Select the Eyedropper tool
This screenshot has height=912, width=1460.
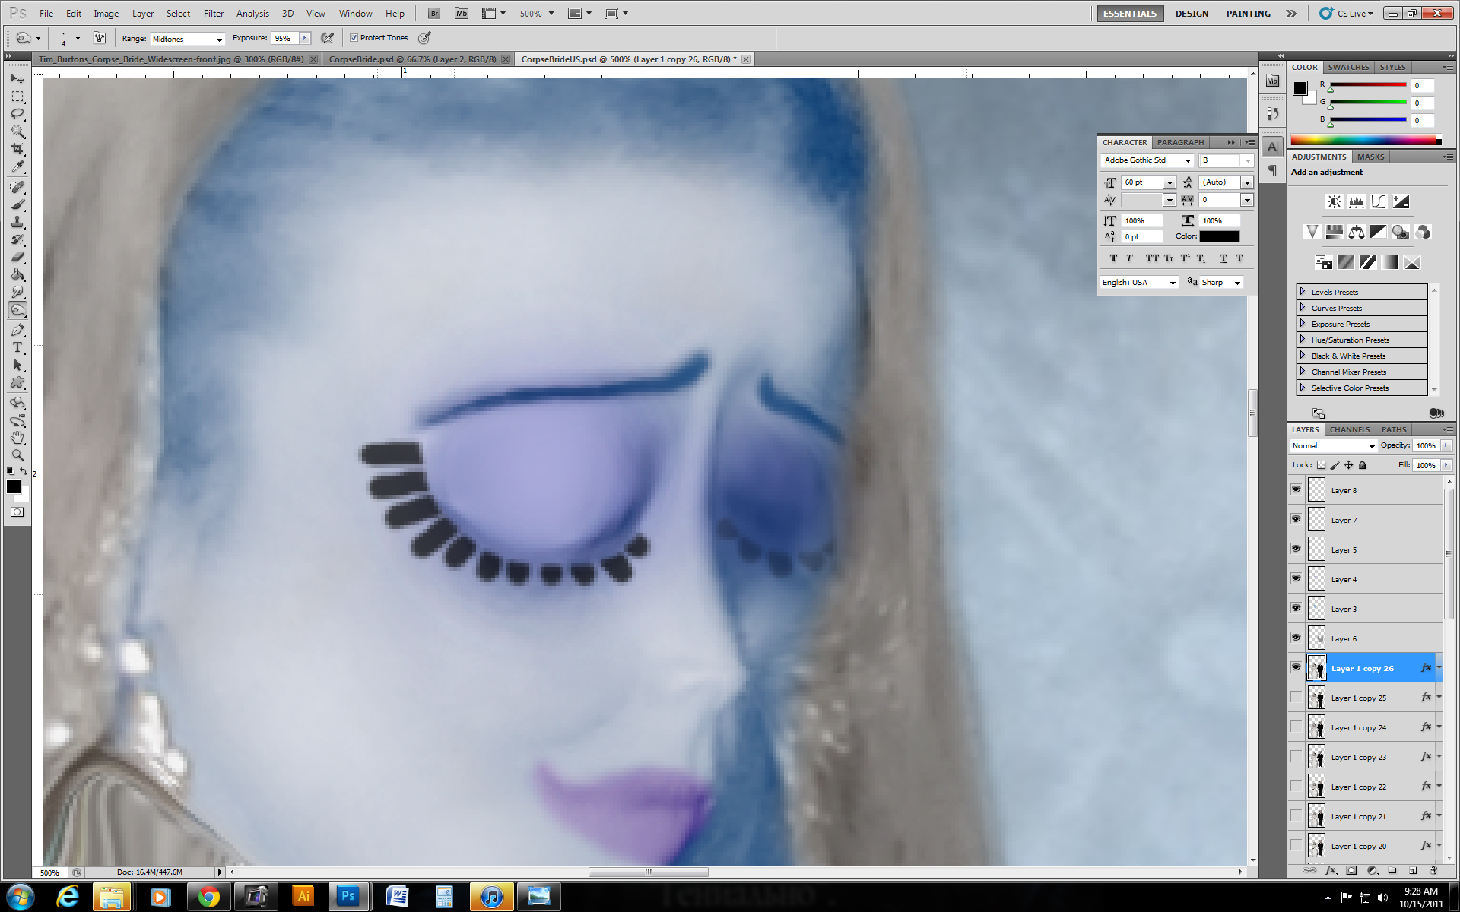(x=17, y=166)
